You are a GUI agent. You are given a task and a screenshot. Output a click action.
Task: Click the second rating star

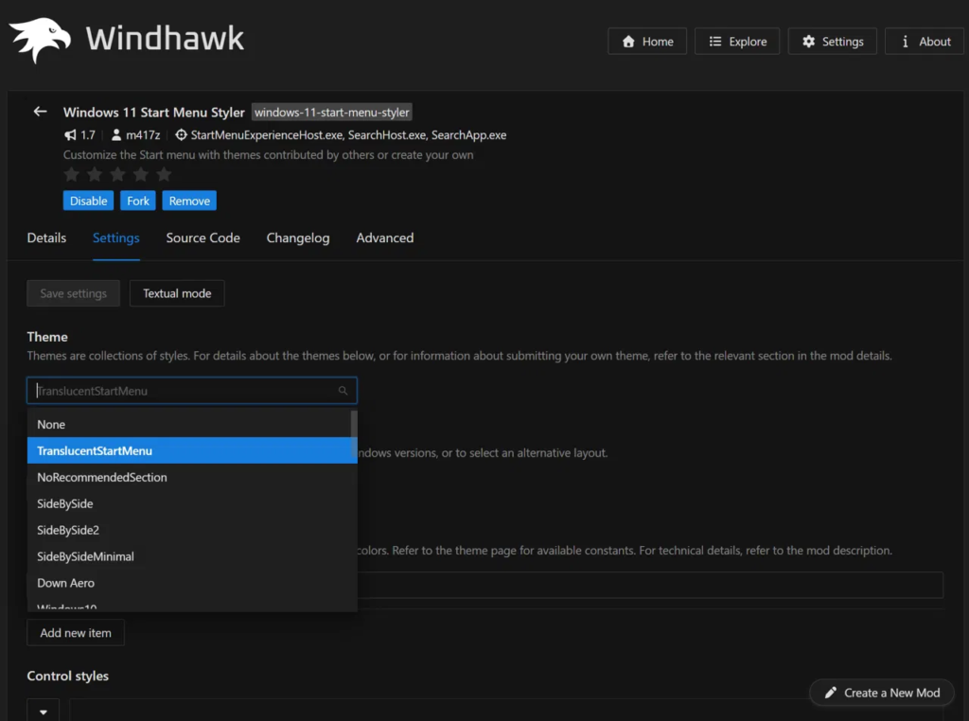tap(95, 175)
